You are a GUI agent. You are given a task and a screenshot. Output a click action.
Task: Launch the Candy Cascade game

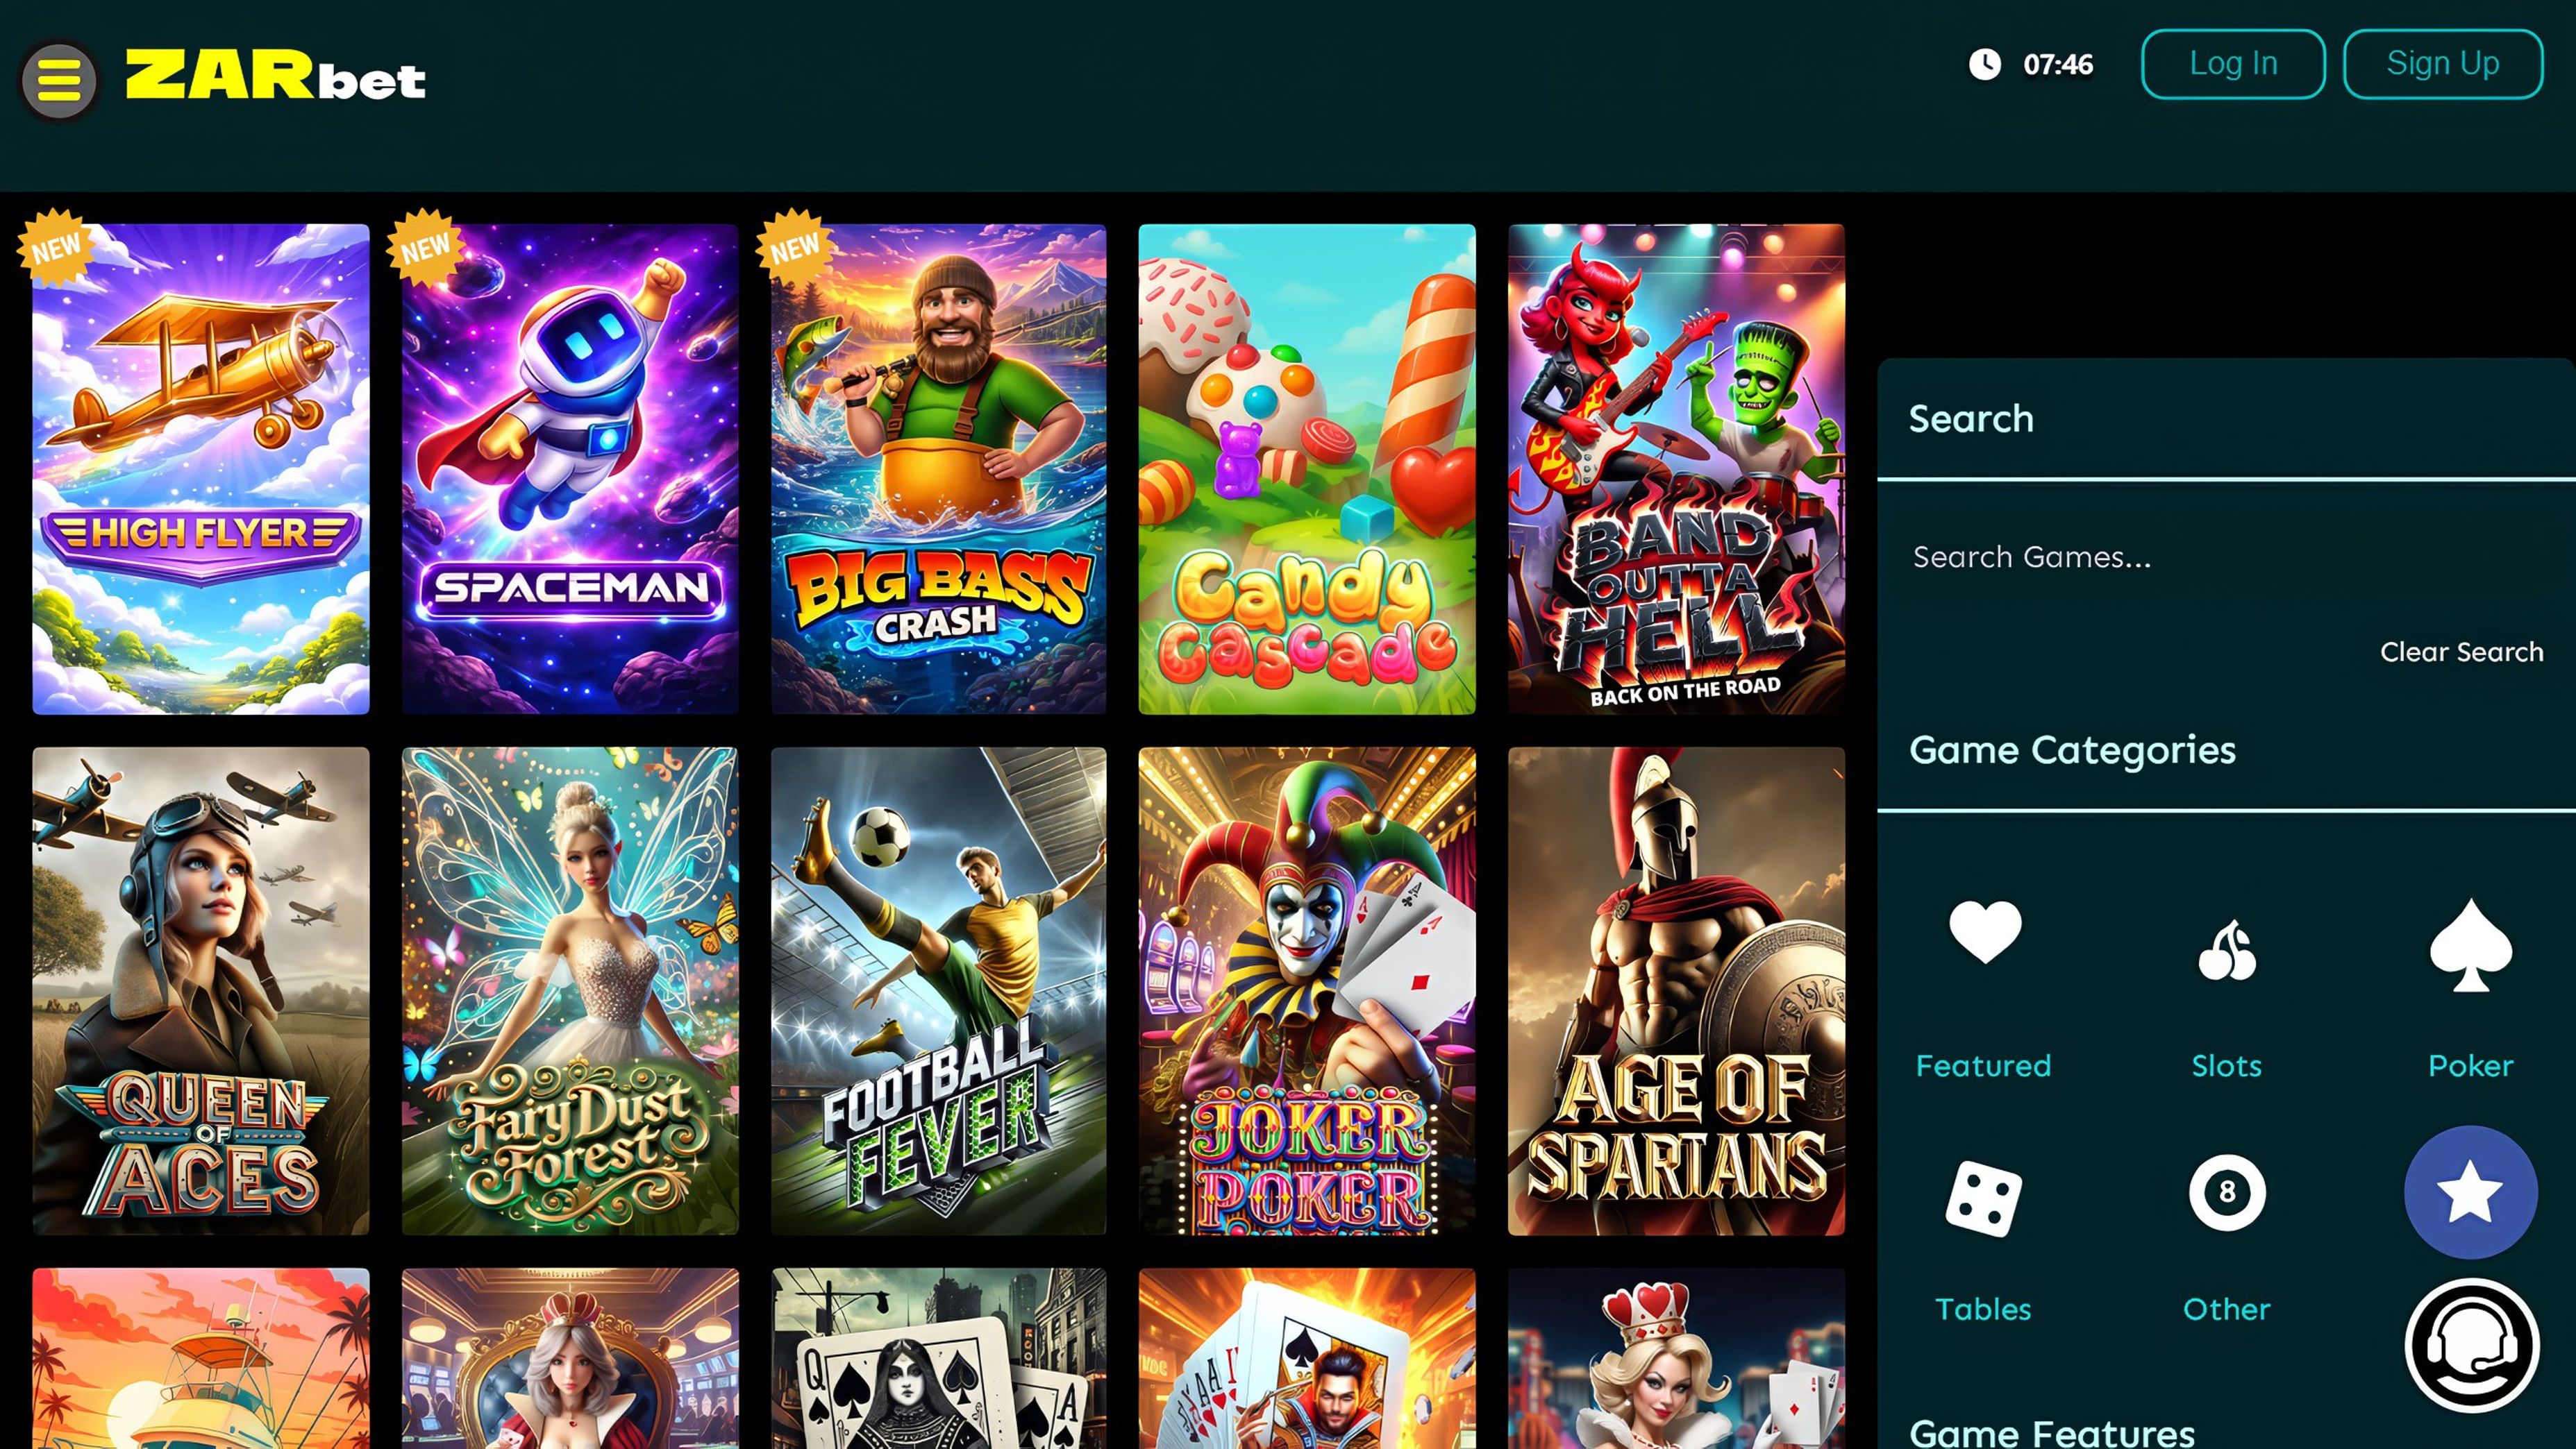click(x=1307, y=468)
